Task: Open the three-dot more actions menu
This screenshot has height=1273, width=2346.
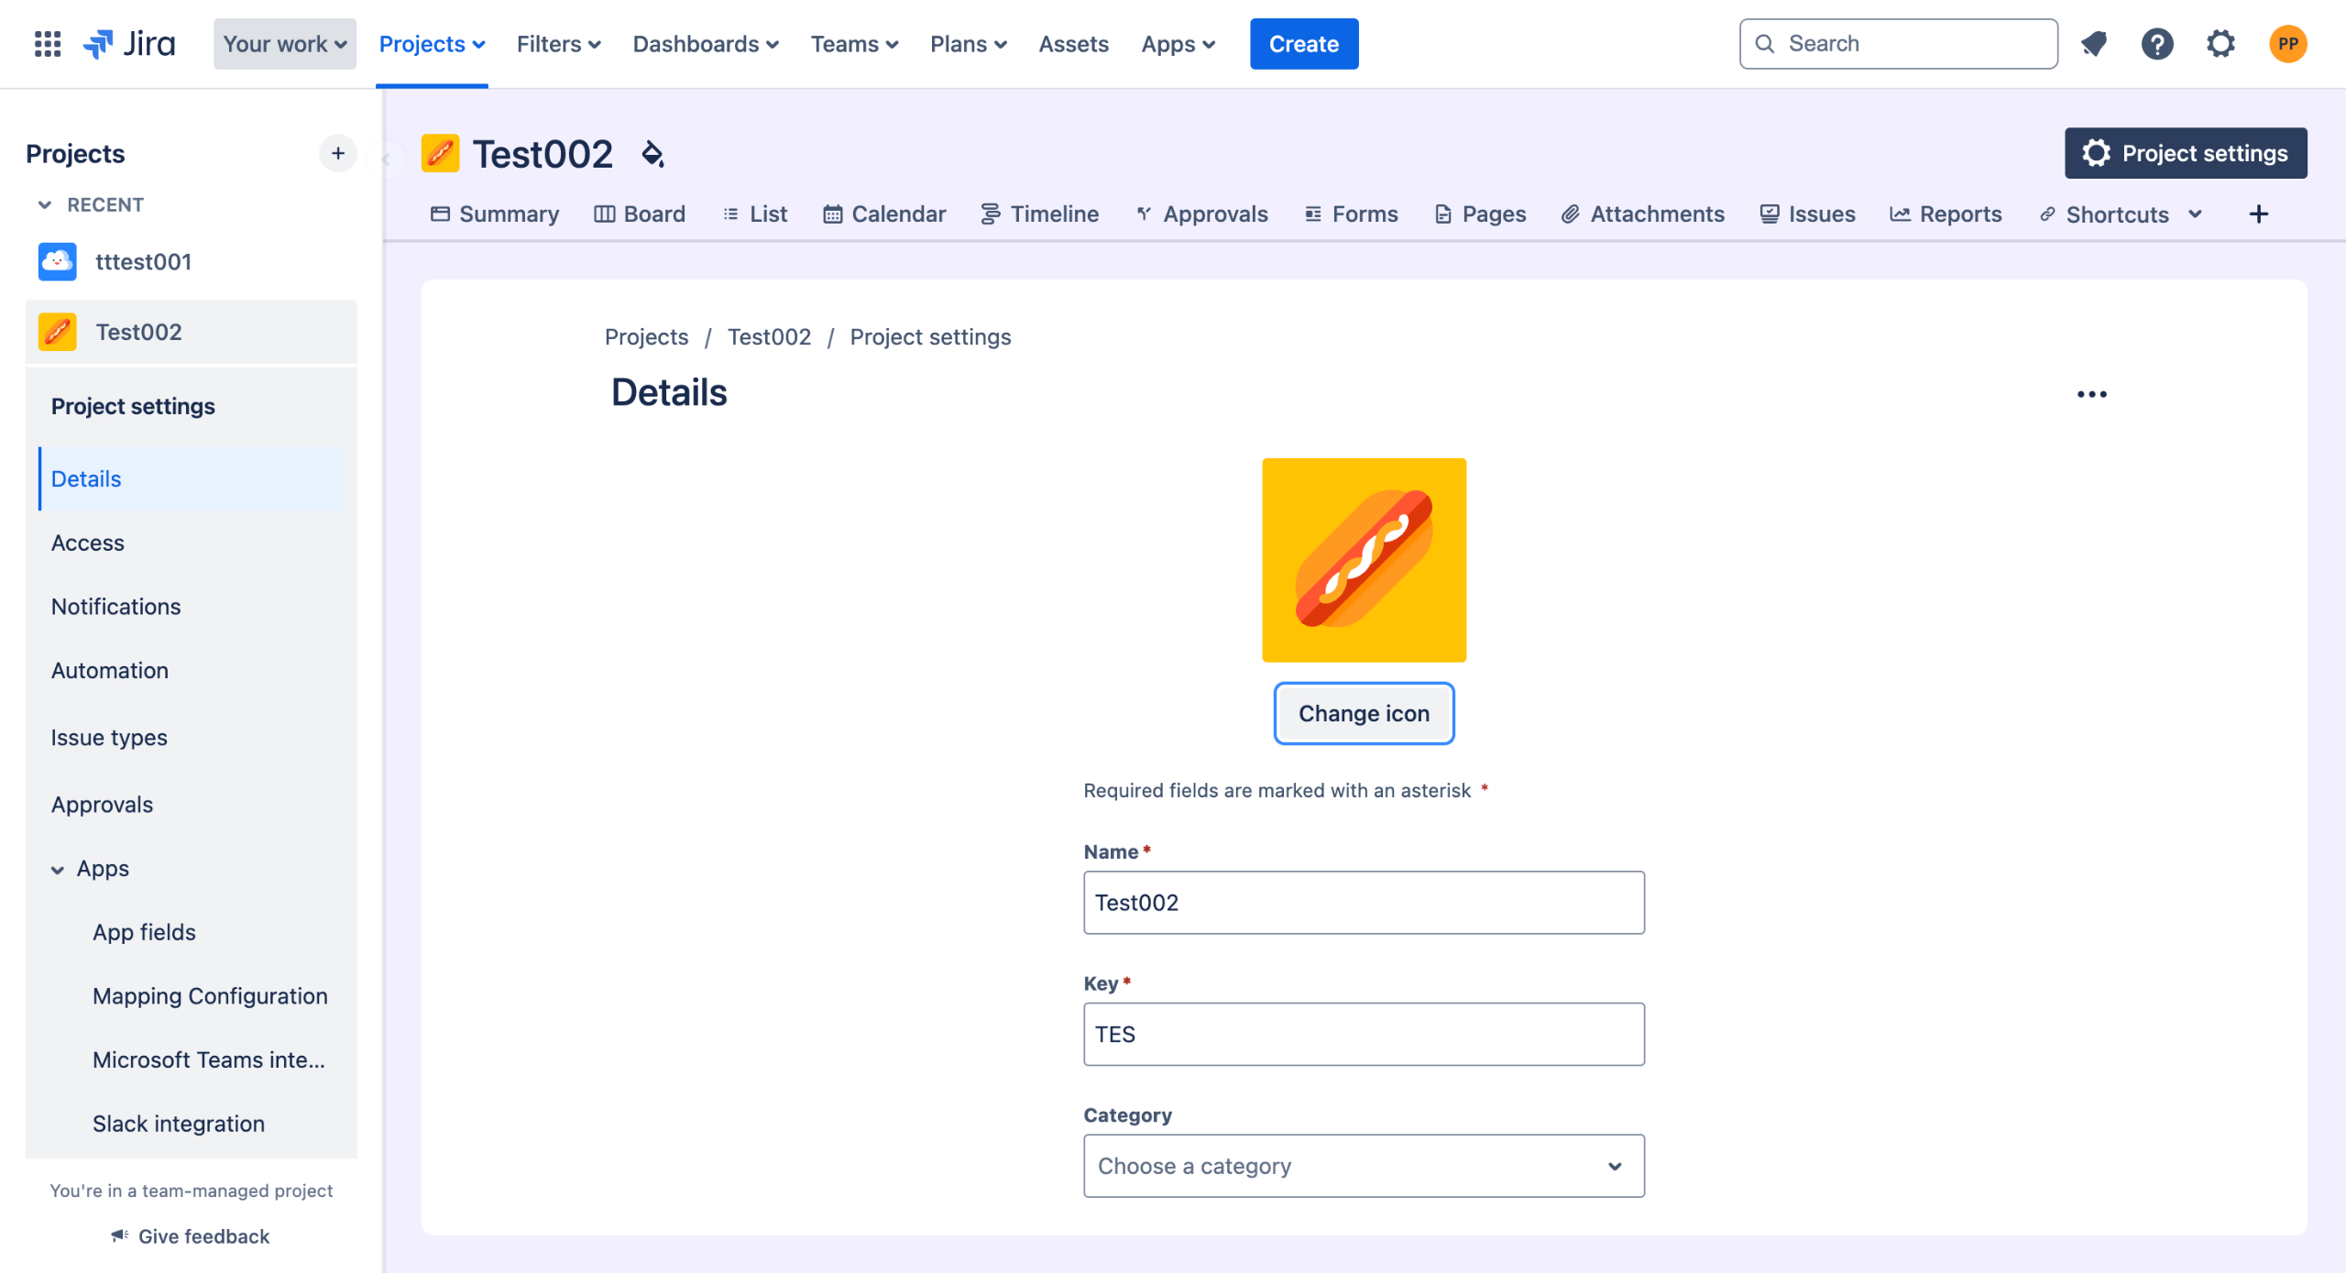Action: 2091,394
